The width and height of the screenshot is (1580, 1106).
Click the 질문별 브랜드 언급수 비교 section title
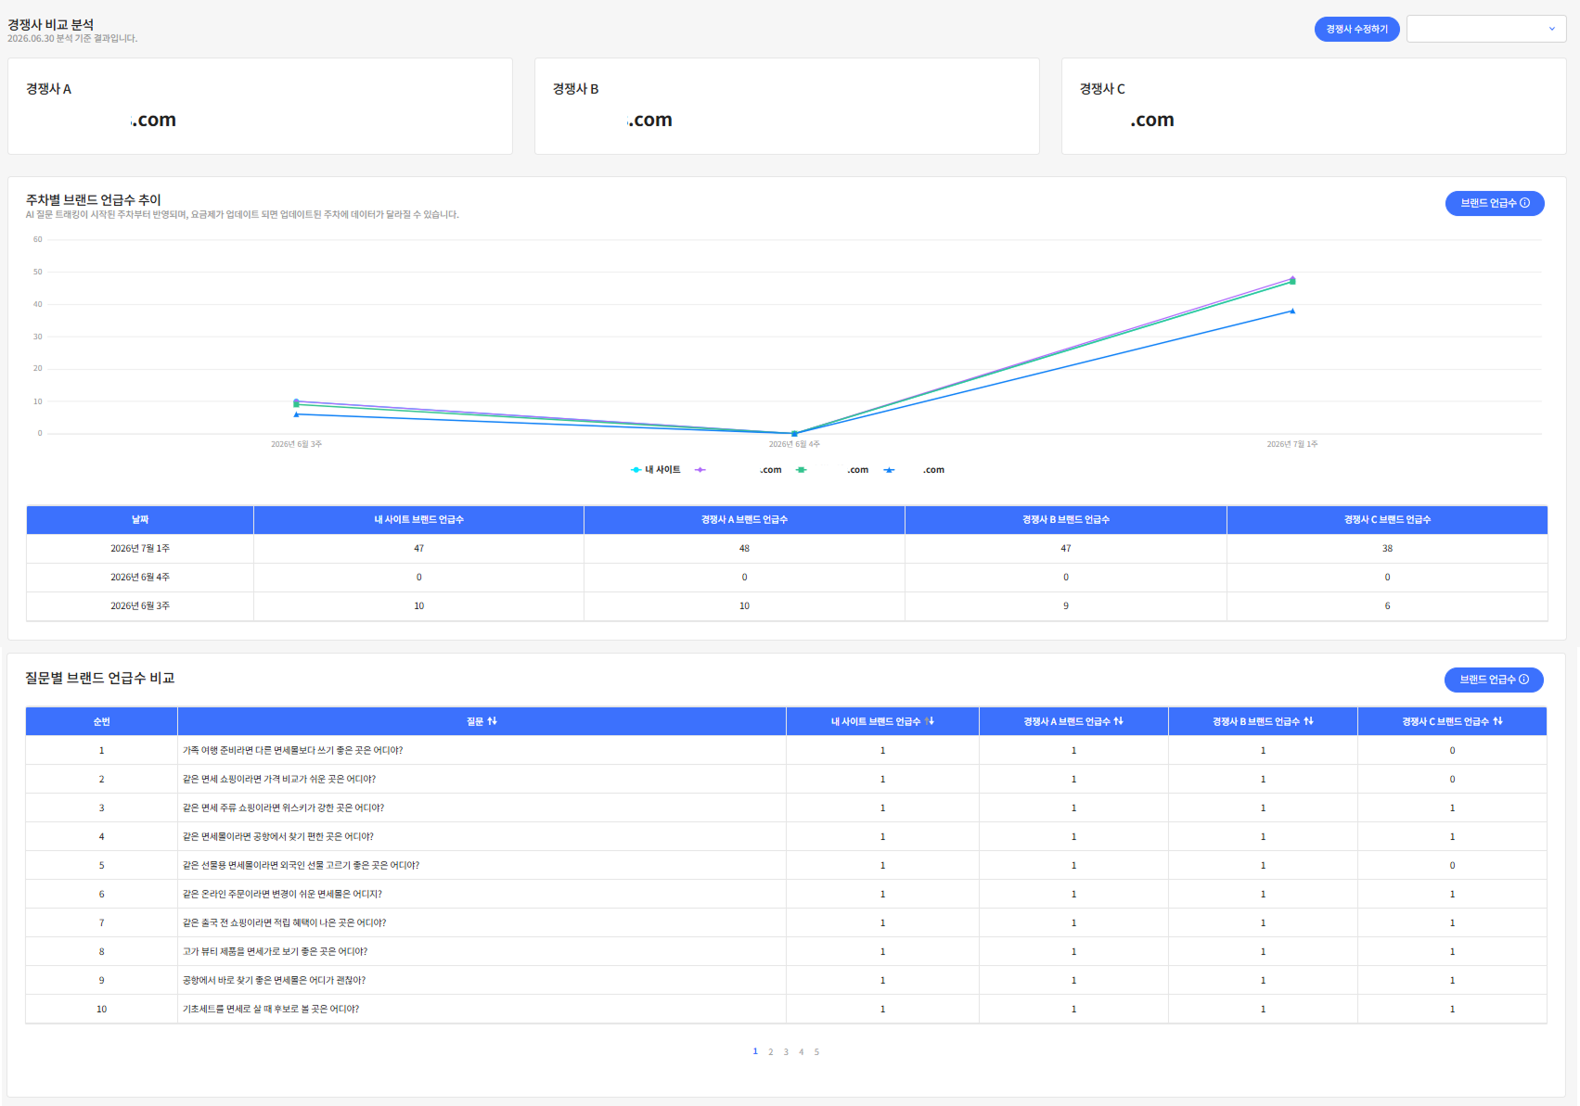[x=99, y=678]
